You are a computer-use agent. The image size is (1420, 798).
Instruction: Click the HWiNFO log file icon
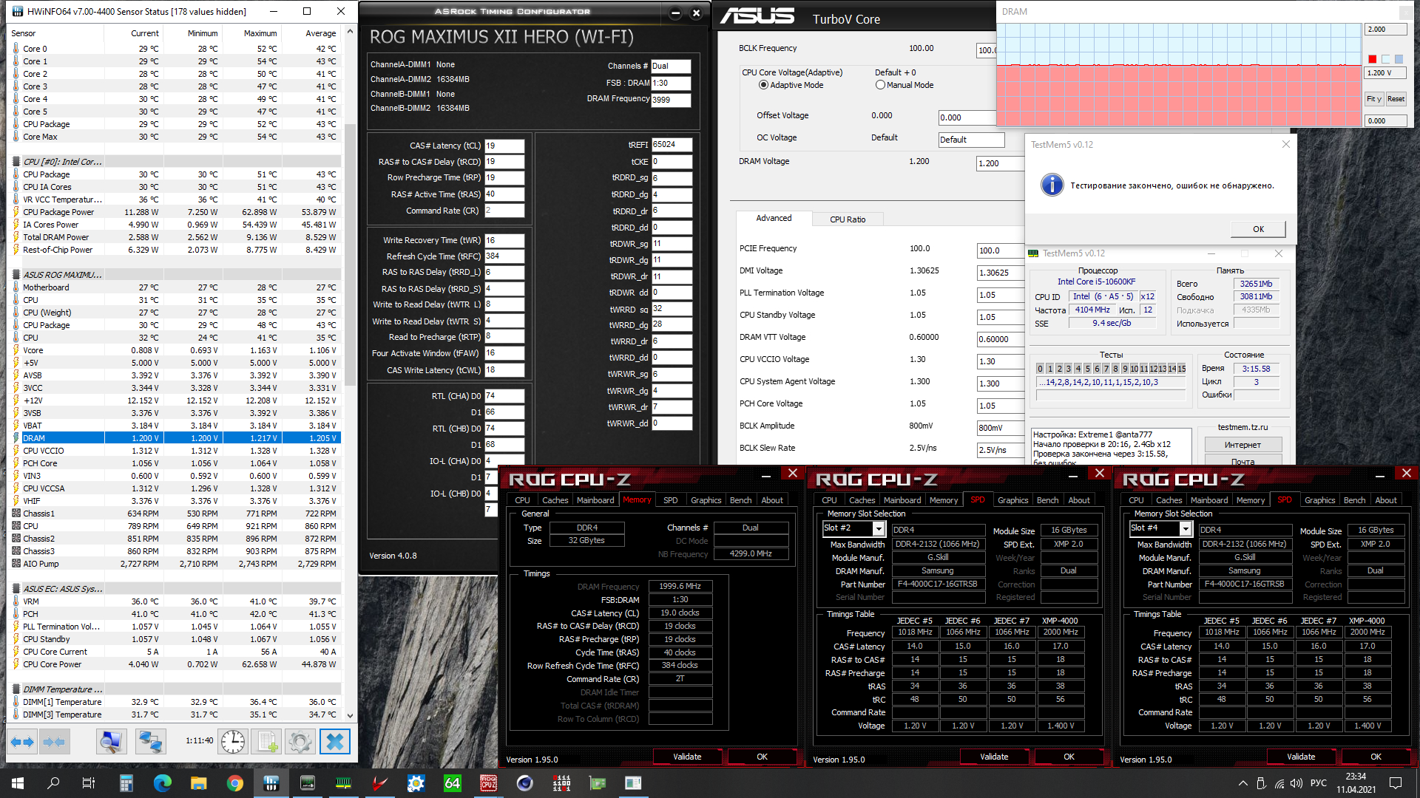click(267, 741)
